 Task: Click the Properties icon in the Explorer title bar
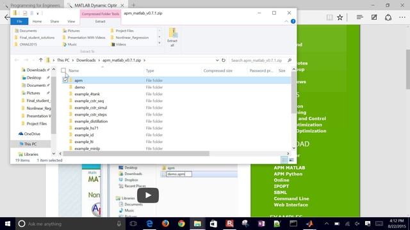point(25,13)
